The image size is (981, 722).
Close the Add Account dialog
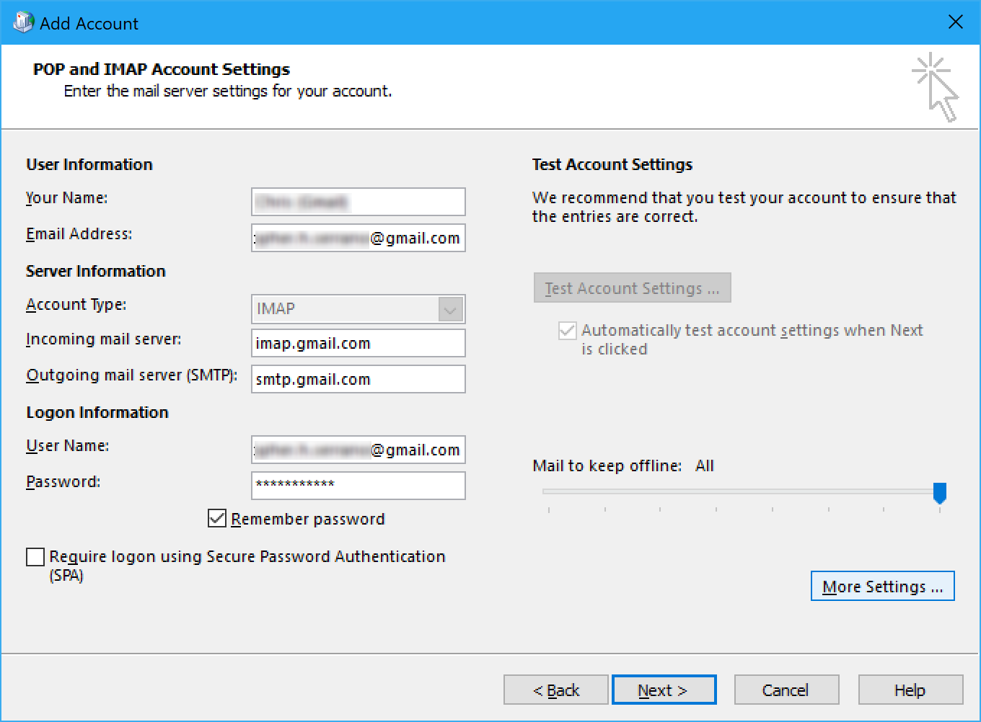point(955,22)
